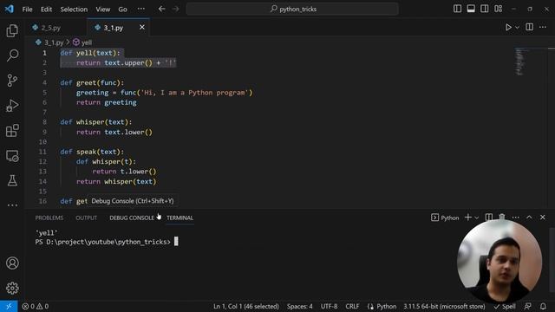This screenshot has height=312, width=555.
Task: Click 3_1.py in the breadcrumb
Action: pos(54,42)
